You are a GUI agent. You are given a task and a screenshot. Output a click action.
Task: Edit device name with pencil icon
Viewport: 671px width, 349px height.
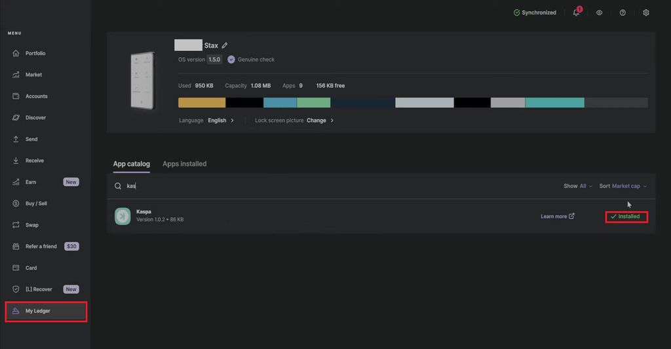225,45
